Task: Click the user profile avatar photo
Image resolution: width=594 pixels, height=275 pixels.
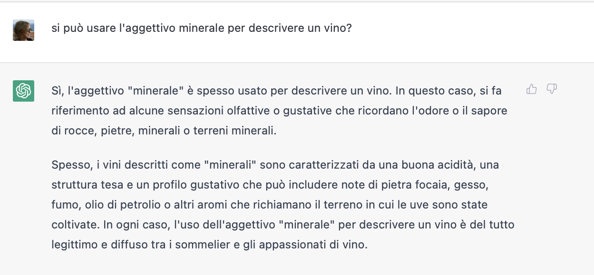Action: pyautogui.click(x=23, y=30)
